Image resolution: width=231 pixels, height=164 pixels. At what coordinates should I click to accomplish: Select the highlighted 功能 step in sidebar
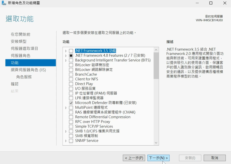[31, 63]
